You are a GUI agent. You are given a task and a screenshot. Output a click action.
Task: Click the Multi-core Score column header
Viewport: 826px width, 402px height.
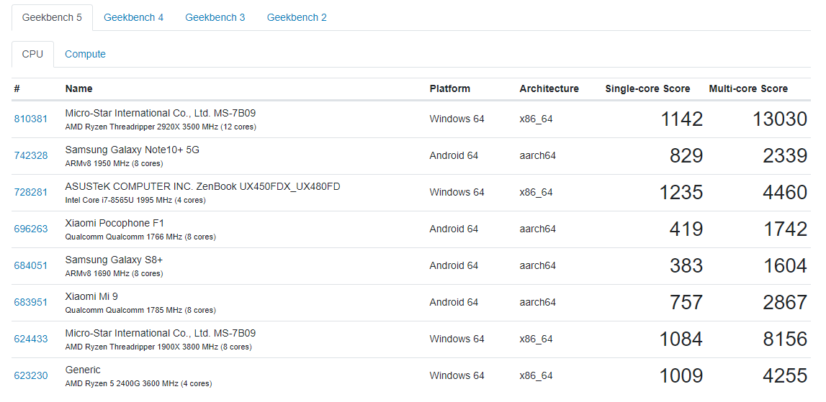pos(748,89)
